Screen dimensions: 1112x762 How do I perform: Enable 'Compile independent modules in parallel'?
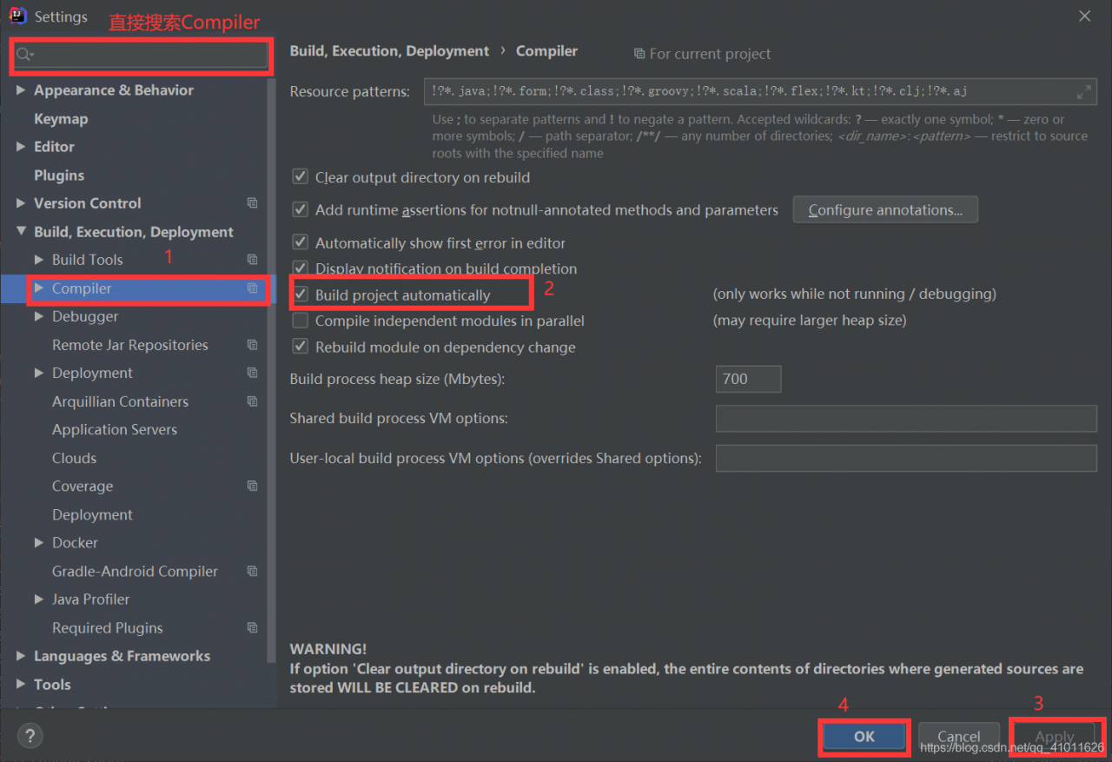(x=300, y=321)
